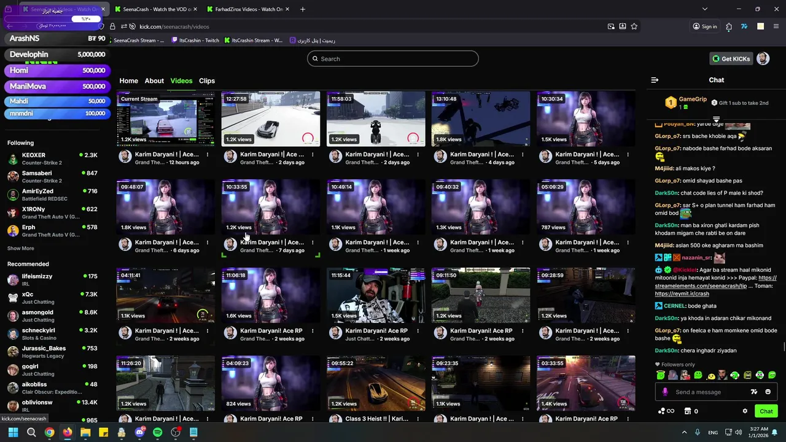Open Spotify from the taskbar
Image resolution: width=786 pixels, height=442 pixels.
[x=158, y=432]
